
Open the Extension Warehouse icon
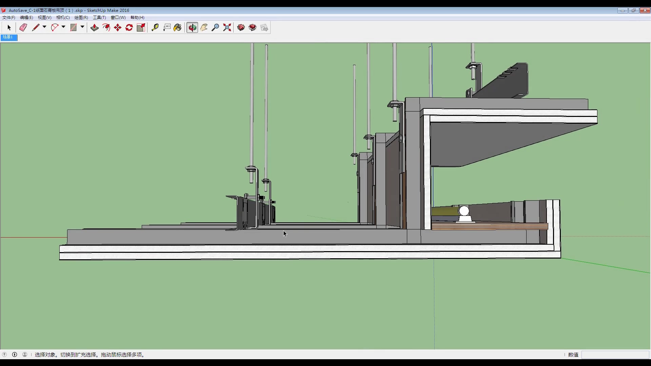(x=253, y=28)
